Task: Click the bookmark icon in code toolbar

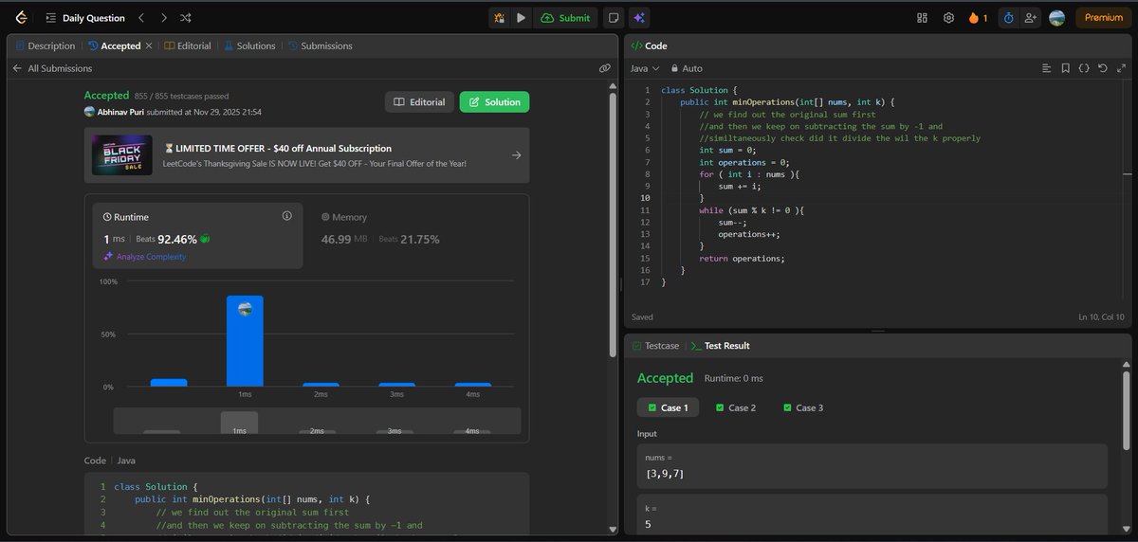Action: click(x=1065, y=68)
